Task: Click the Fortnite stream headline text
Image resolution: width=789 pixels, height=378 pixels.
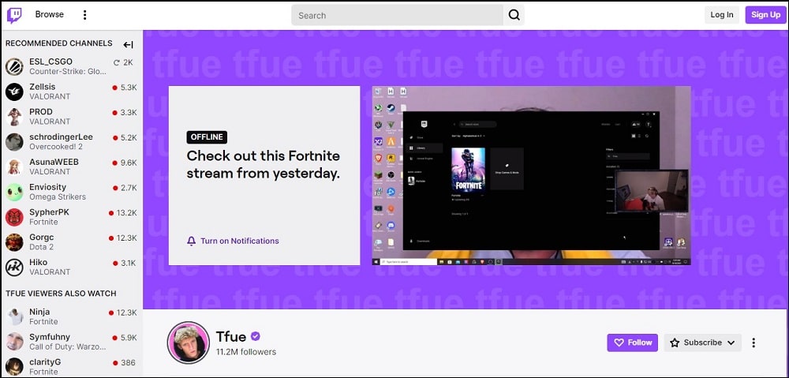Action: click(264, 165)
